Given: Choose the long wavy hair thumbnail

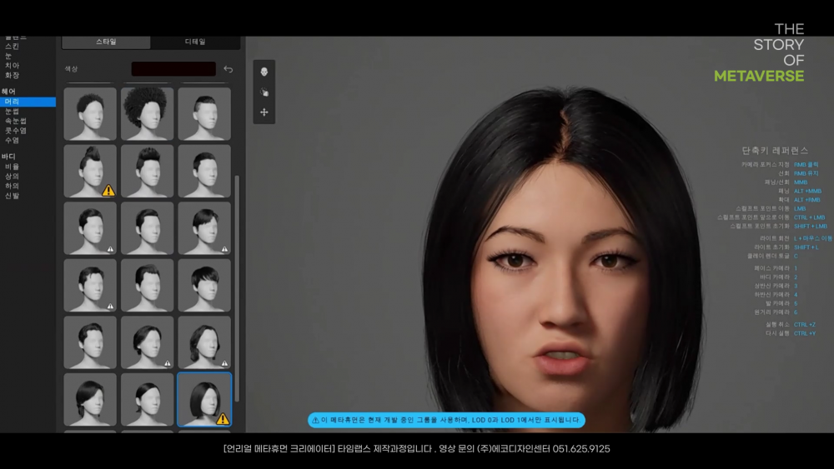Looking at the screenshot, I should (204, 342).
